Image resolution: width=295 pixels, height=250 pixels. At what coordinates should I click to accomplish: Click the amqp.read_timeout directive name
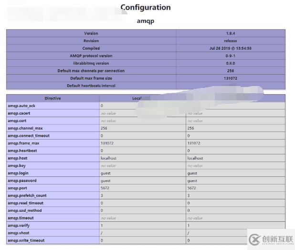(x=25, y=203)
